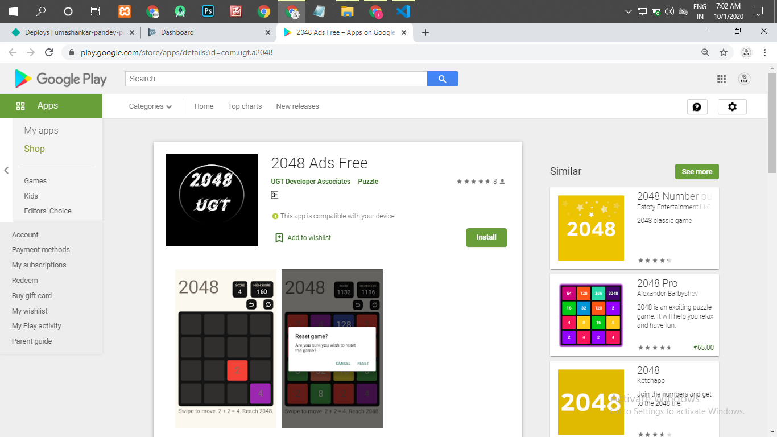Image resolution: width=777 pixels, height=437 pixels.
Task: Open Ketchapp 2048 similar app thumbnail
Action: (x=591, y=402)
